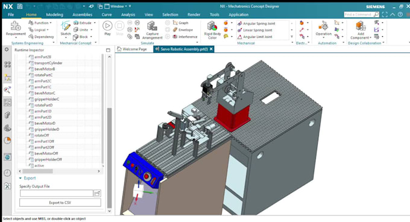Click the panel vertical scrollbar down arrow
This screenshot has height=222, width=410.
click(x=109, y=211)
